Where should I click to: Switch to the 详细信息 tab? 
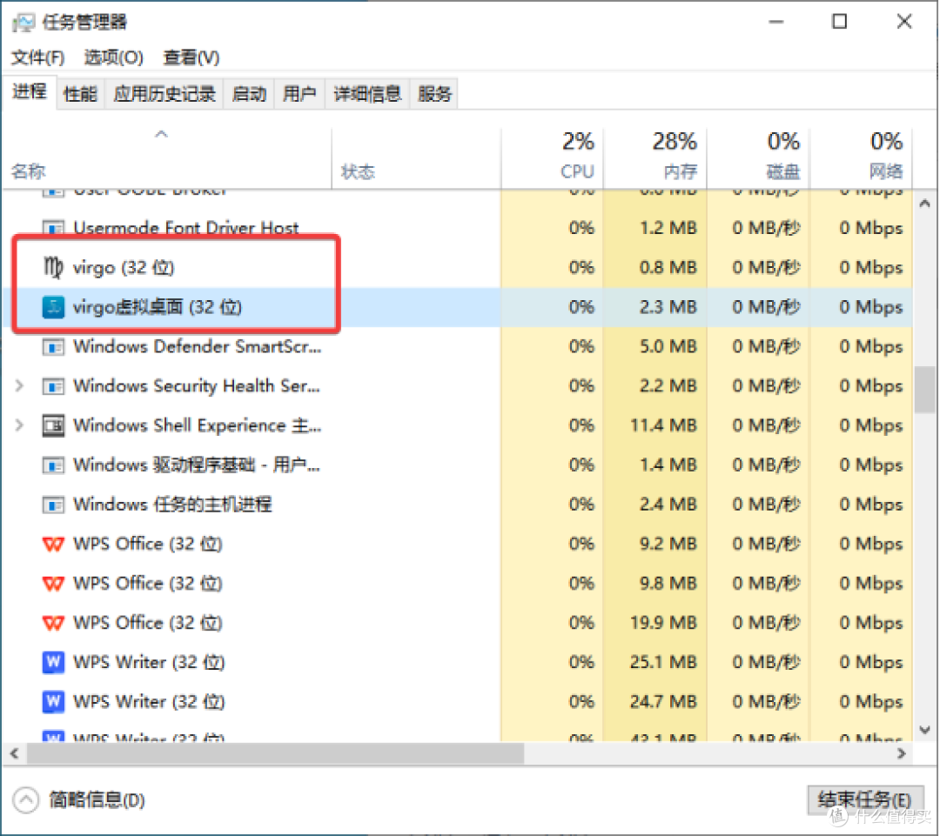point(367,94)
